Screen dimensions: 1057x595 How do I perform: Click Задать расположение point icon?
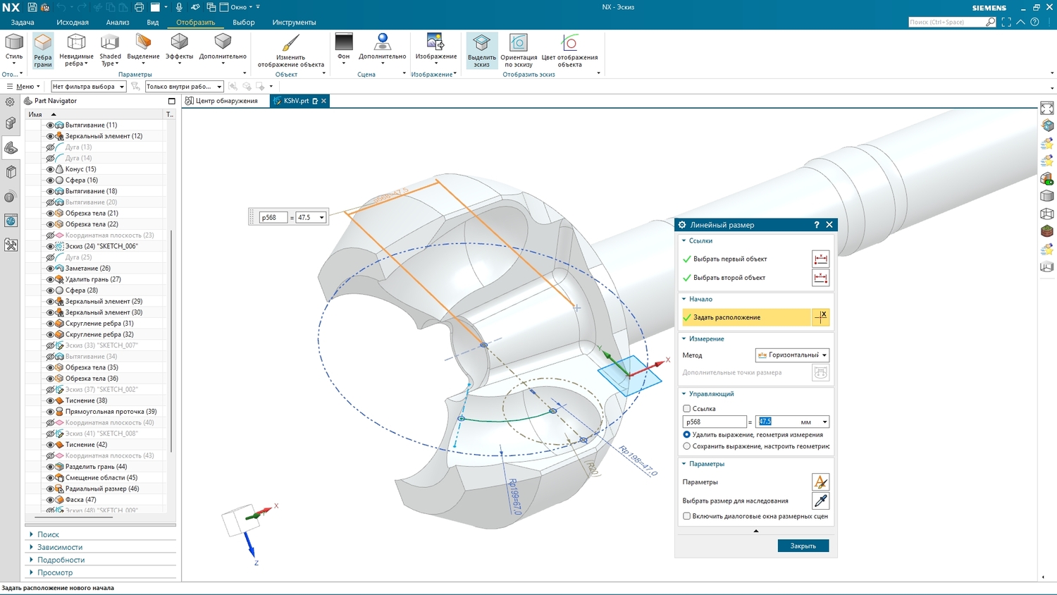820,317
